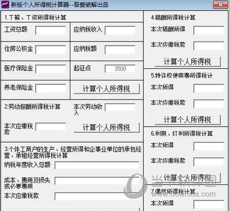This screenshot has width=230, height=211.
Task: Click the app icon in title bar
Action: 5,5
